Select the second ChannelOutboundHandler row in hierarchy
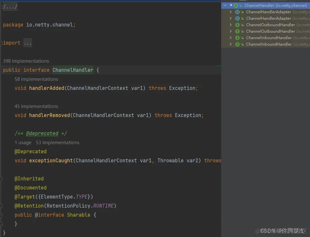Viewport: 310px width, 237px height. pyautogui.click(x=266, y=31)
